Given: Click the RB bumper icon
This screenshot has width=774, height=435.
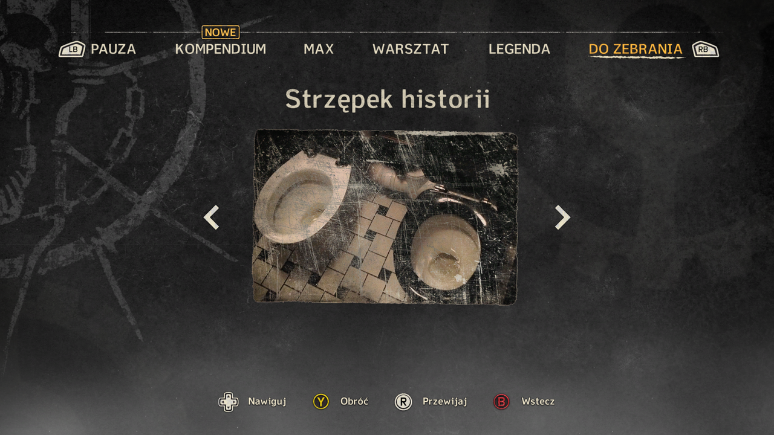Looking at the screenshot, I should tap(706, 50).
